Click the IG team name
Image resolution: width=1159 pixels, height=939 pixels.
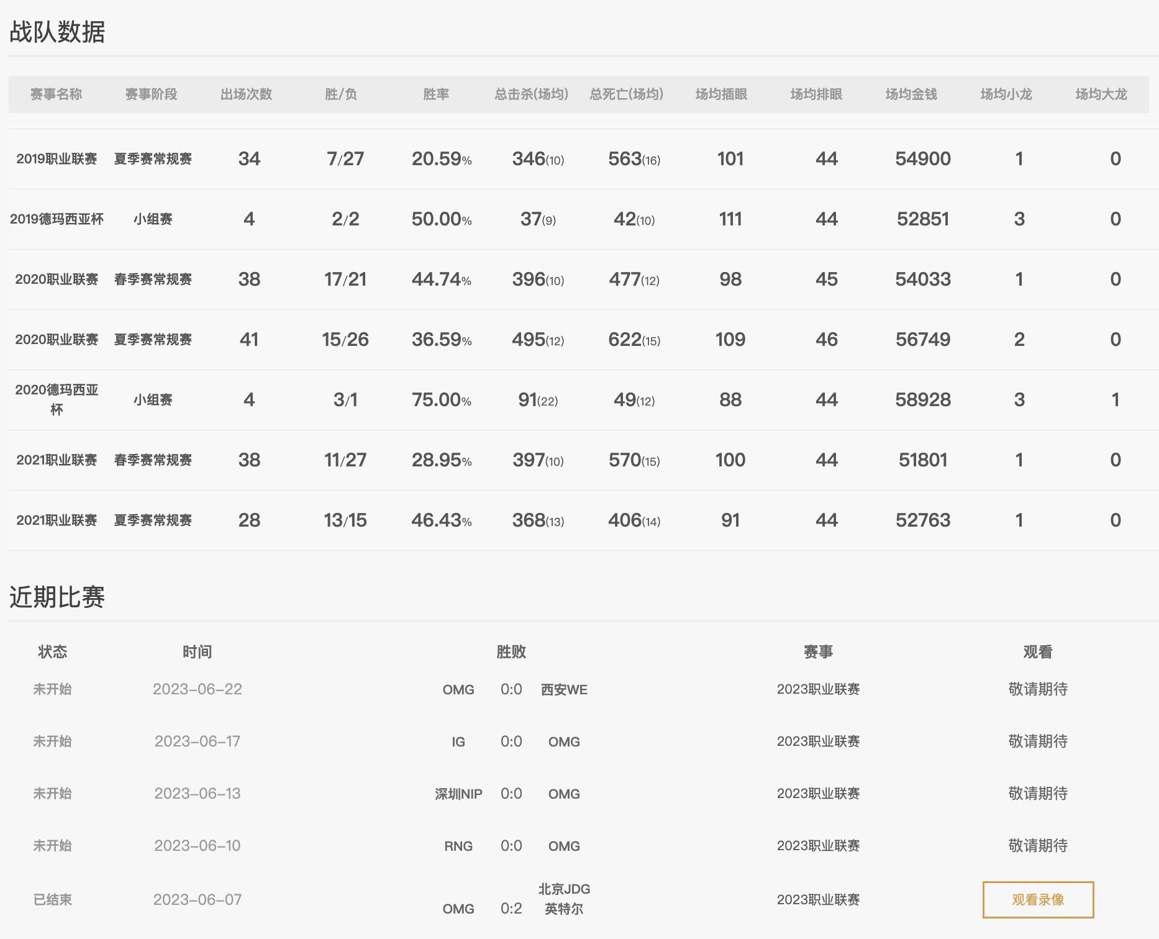point(458,741)
